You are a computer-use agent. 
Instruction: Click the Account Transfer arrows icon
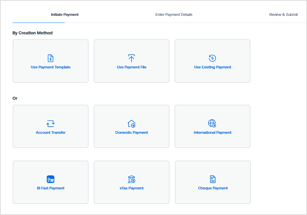point(51,124)
